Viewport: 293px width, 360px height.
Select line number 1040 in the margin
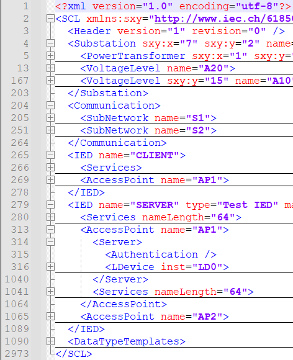click(x=17, y=279)
